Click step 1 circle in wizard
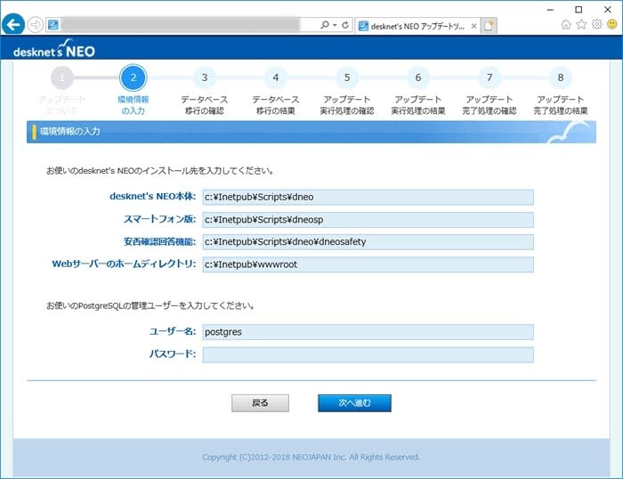Image resolution: width=623 pixels, height=479 pixels. (62, 77)
